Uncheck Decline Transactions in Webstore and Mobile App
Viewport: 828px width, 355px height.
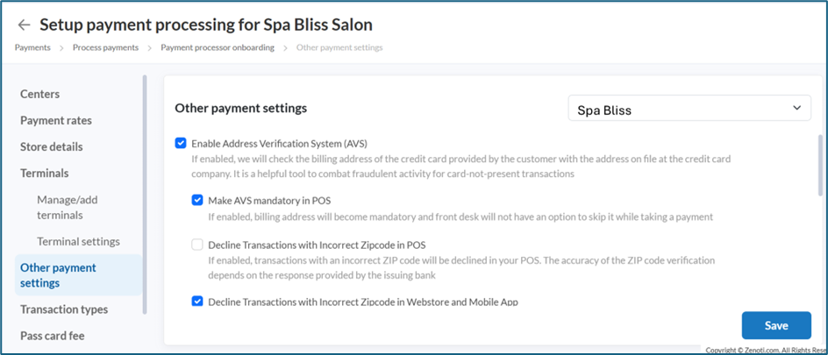(197, 302)
